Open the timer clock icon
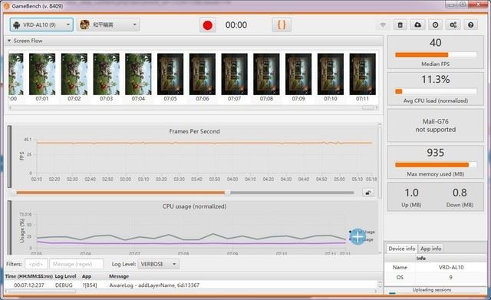491x300 pixels. tap(435, 25)
